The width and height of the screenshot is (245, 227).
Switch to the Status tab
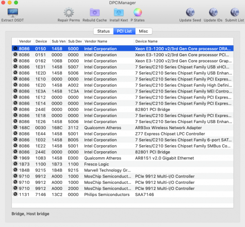click(103, 31)
